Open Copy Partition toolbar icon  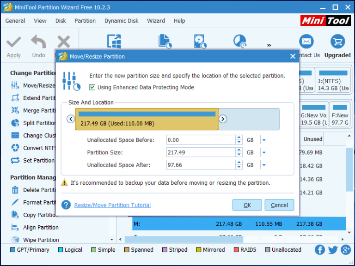pyautogui.click(x=165, y=41)
